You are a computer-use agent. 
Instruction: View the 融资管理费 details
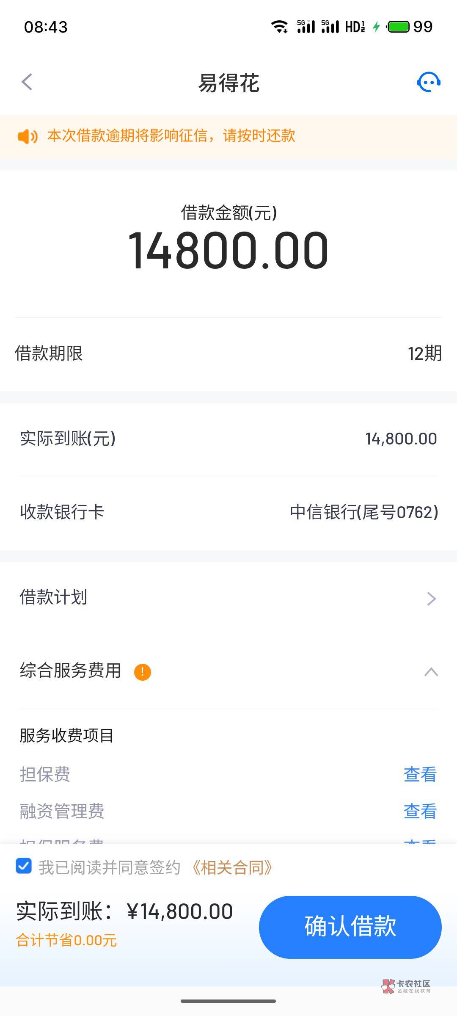[x=420, y=811]
